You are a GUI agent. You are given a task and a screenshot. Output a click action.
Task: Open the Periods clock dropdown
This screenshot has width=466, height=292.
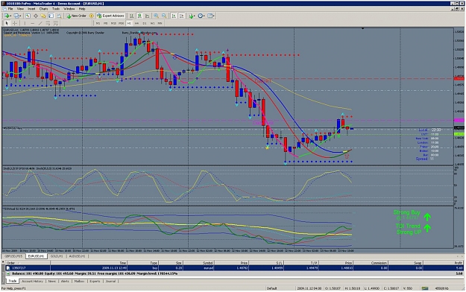[201, 16]
